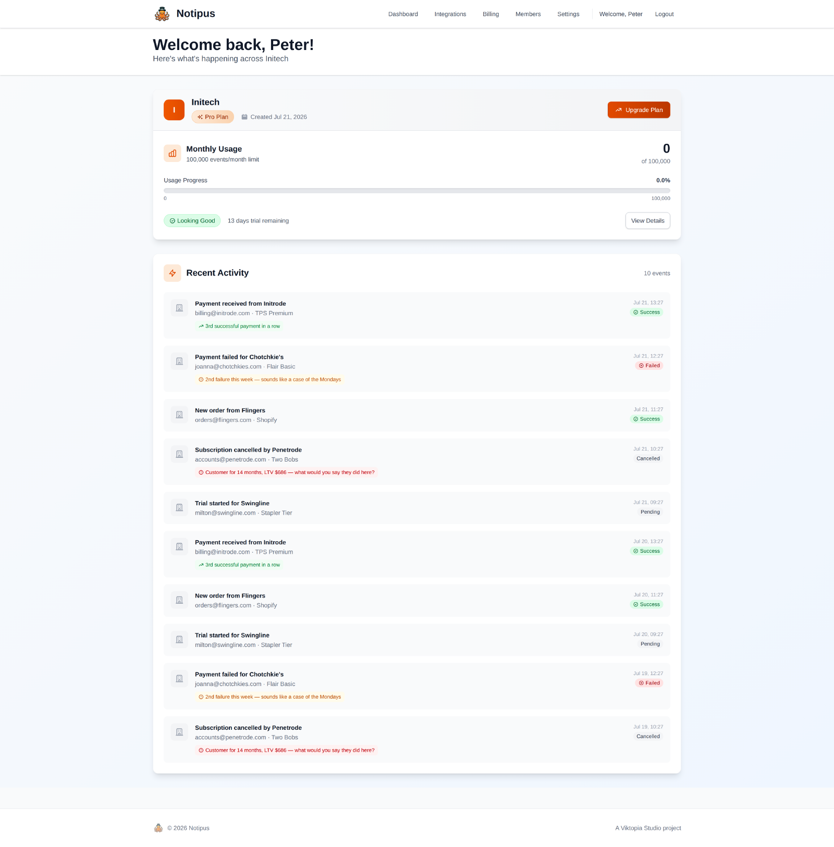
Task: Click the Success badge on Jul 20, 11:27 event
Action: [x=646, y=605]
